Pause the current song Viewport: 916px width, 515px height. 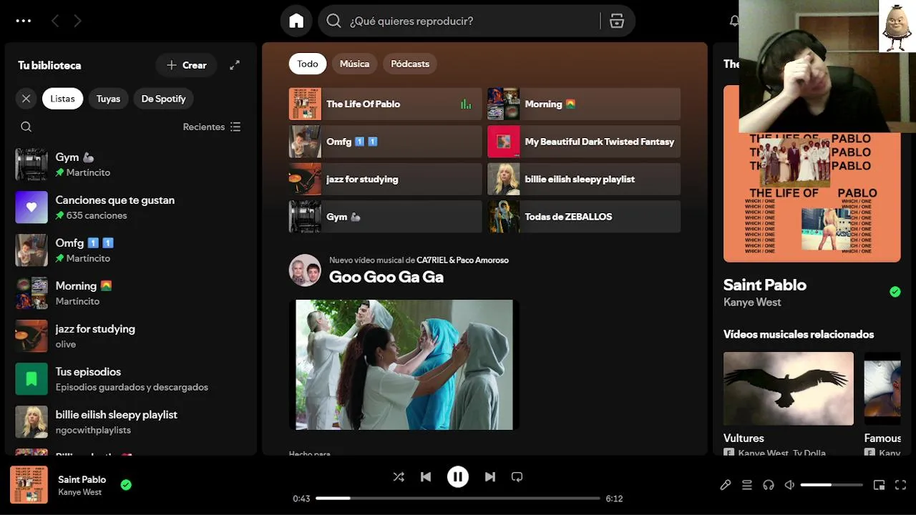458,476
